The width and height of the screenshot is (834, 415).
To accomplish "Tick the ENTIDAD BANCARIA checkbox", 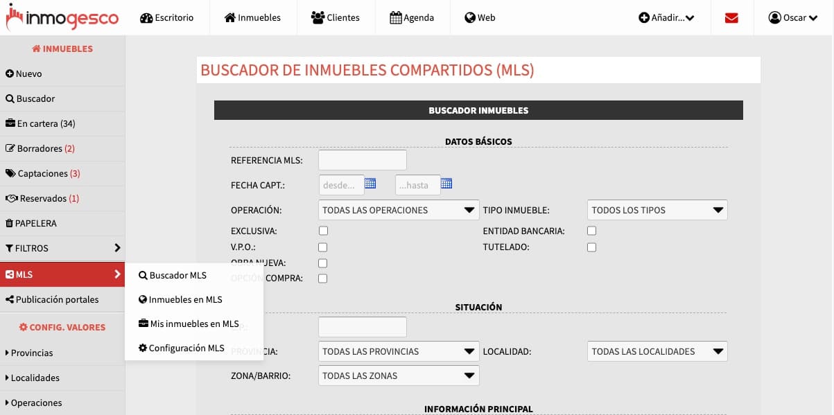I will (591, 231).
